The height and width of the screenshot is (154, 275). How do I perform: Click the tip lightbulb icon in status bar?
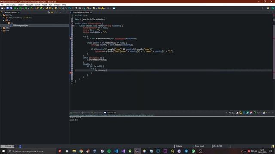pyautogui.click(x=273, y=146)
